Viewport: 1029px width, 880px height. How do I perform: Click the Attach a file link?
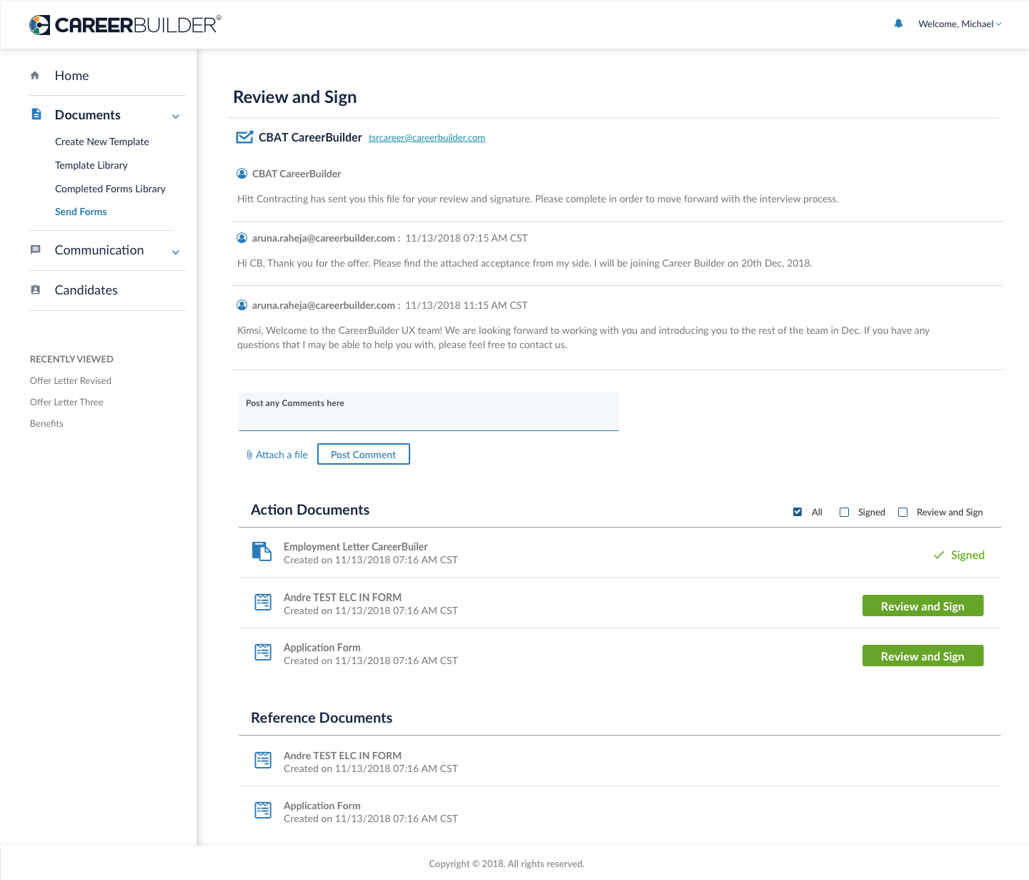click(x=282, y=455)
